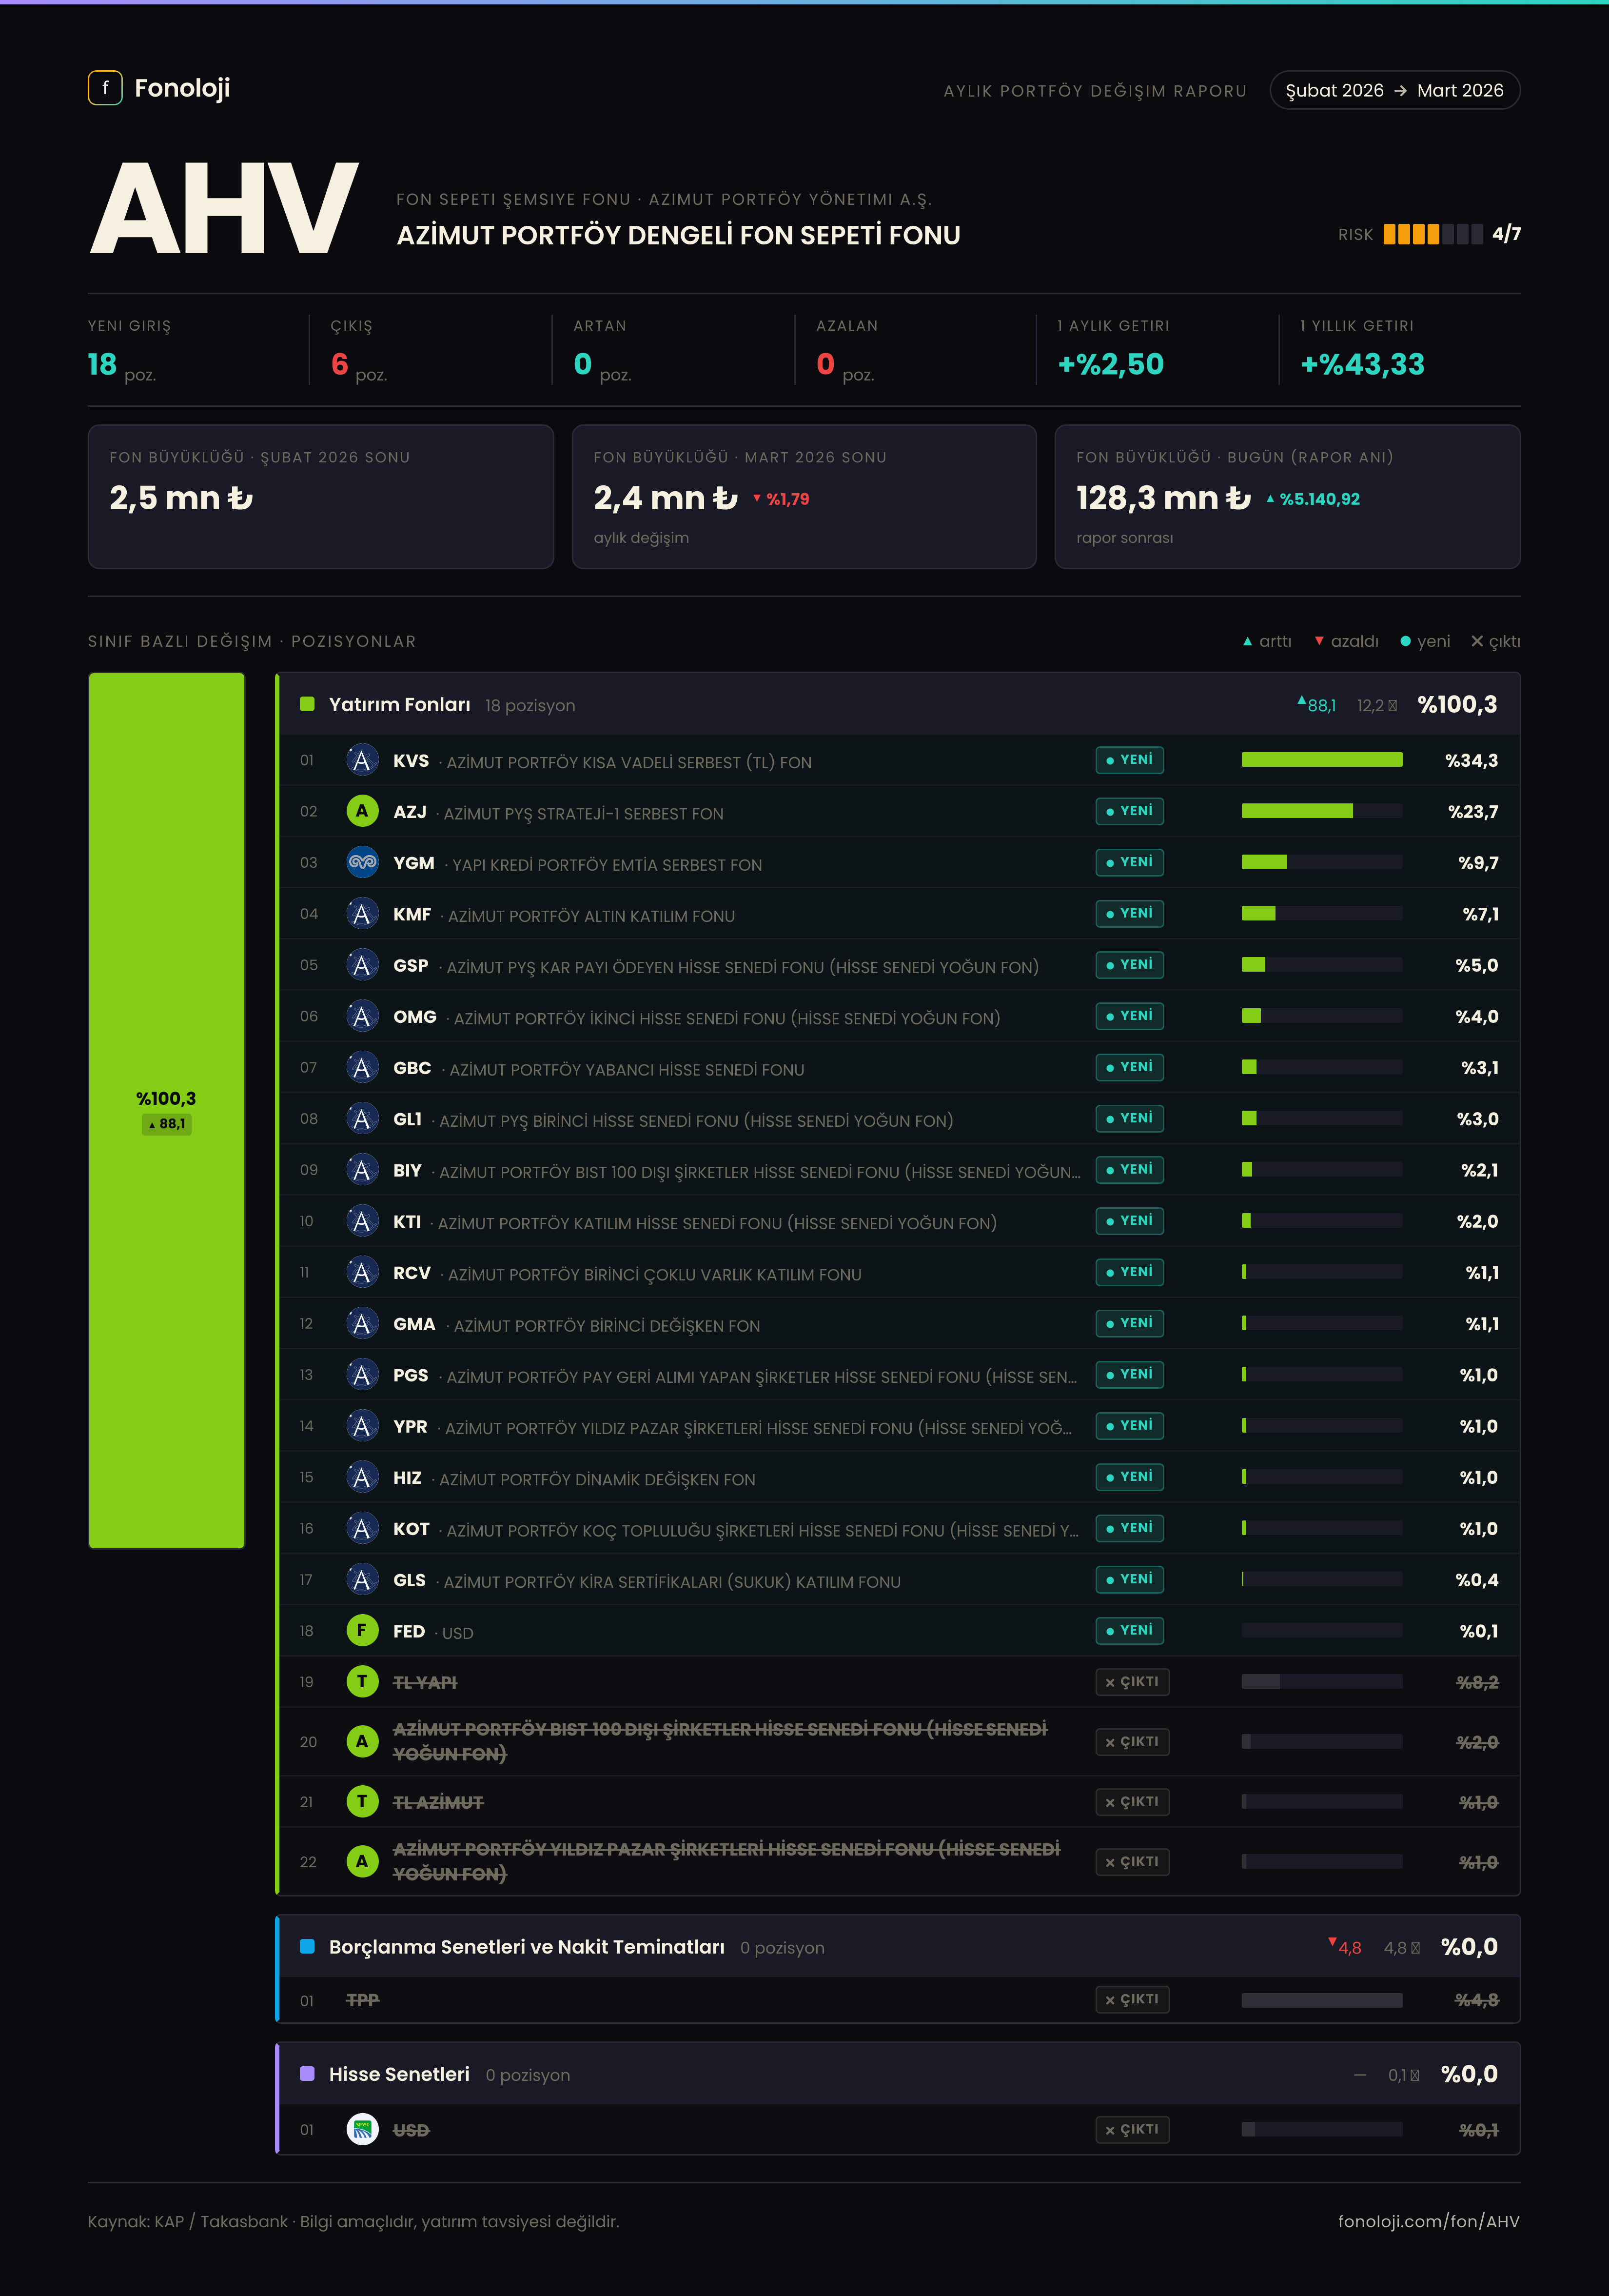Select the KTI fund logo icon
Viewport: 1609px width, 2296px height.
[362, 1222]
